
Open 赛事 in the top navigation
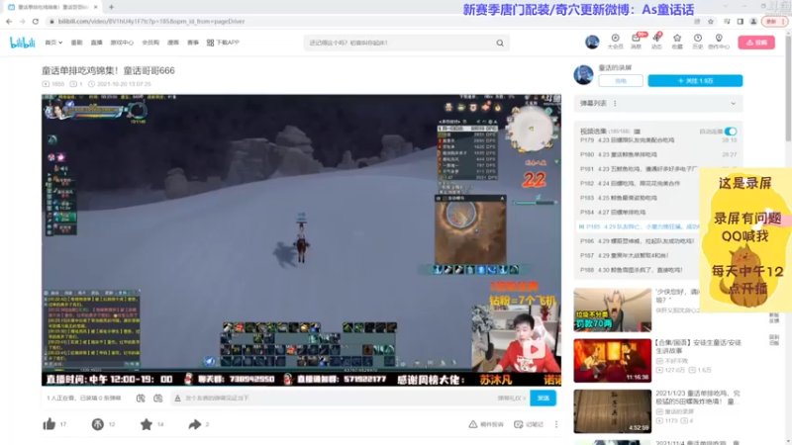pyautogui.click(x=193, y=43)
